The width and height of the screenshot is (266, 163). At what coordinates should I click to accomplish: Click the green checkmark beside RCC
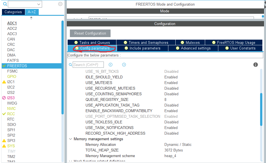(x=4, y=114)
